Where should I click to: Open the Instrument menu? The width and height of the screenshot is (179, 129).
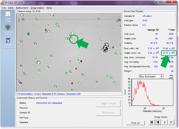[x=22, y=8]
